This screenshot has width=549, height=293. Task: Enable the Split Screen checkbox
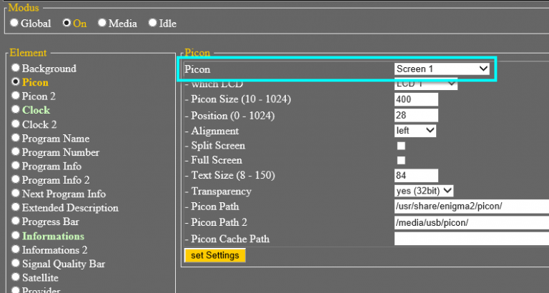coord(401,146)
